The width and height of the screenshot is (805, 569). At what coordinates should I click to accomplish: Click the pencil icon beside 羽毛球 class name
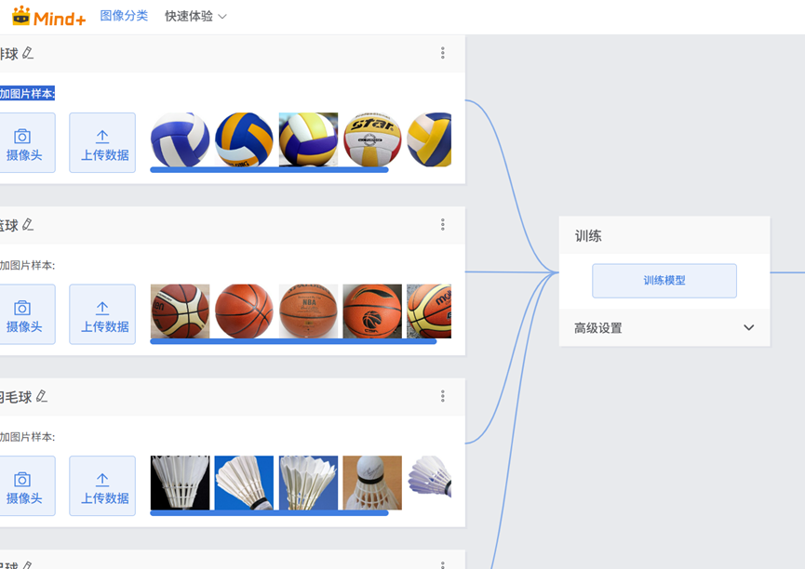42,396
